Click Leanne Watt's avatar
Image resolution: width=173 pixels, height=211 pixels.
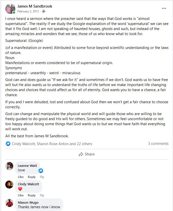[x=9, y=166]
